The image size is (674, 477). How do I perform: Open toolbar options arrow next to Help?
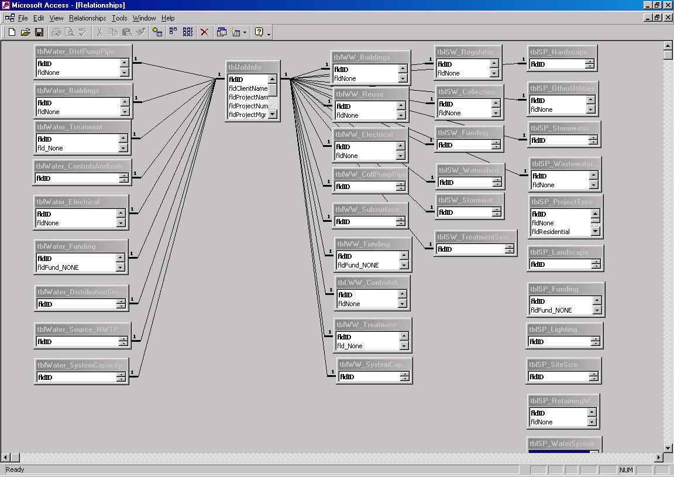pyautogui.click(x=269, y=33)
